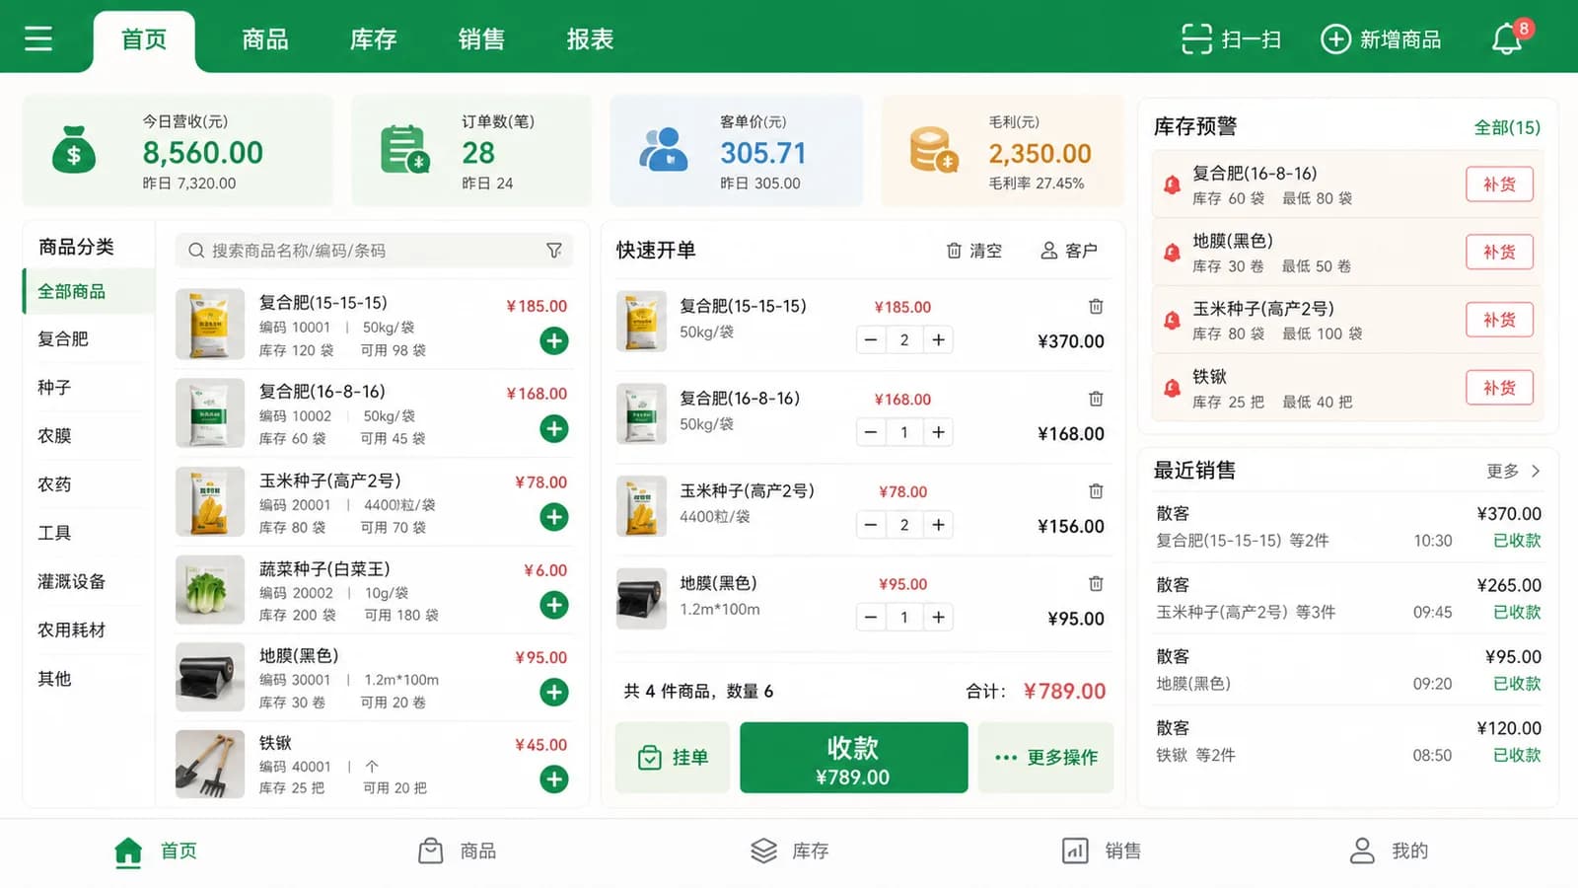Viewport: 1578px width, 888px height.
Task: Switch to the 库存 top tab
Action: tap(373, 38)
